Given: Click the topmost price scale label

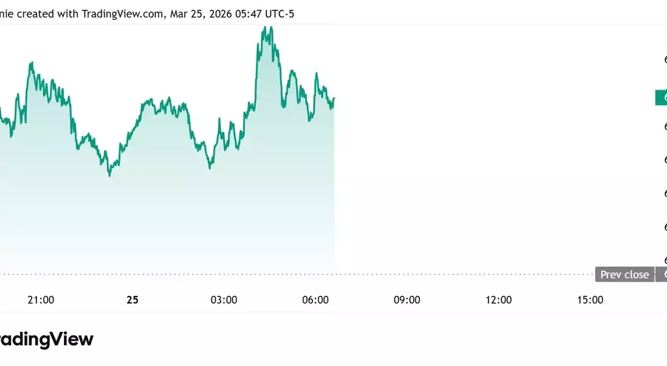Looking at the screenshot, I should coord(664,59).
